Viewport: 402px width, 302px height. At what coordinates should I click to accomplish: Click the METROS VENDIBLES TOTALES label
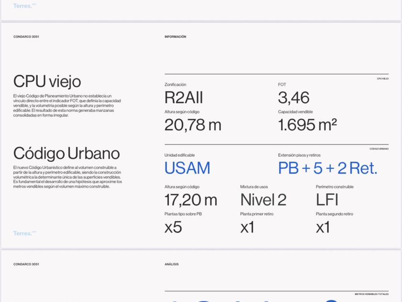click(x=371, y=294)
